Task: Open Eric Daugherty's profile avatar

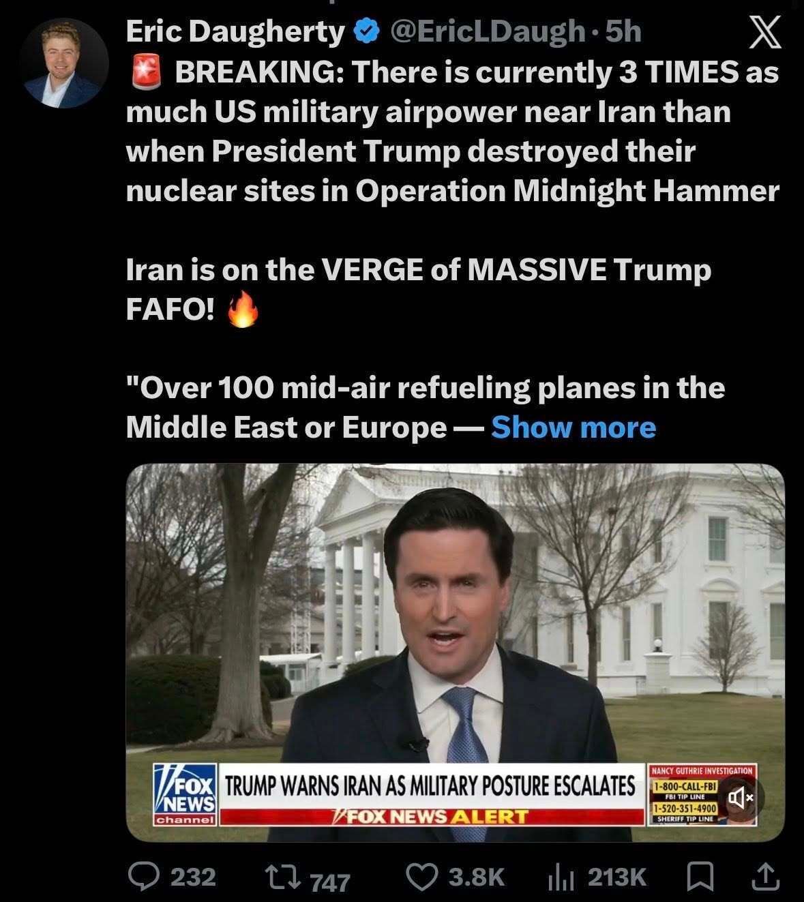Action: pyautogui.click(x=63, y=63)
